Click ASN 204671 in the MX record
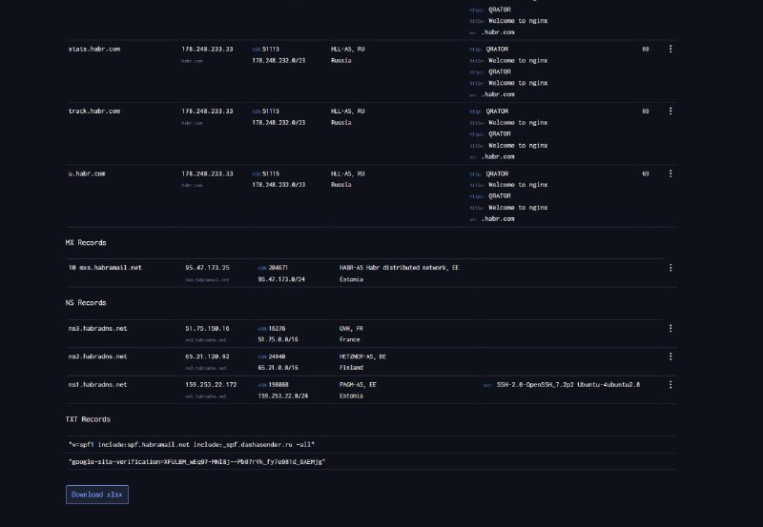Screen dimensions: 763x527 pyautogui.click(x=278, y=268)
